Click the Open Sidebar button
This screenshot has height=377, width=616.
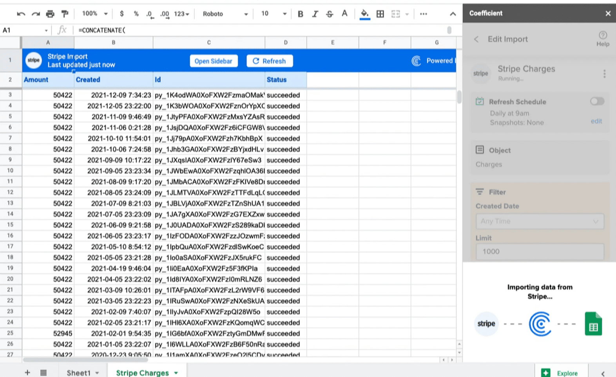point(214,61)
